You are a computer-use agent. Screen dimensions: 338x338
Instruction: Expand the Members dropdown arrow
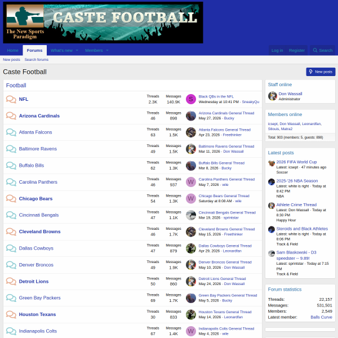[x=107, y=51]
